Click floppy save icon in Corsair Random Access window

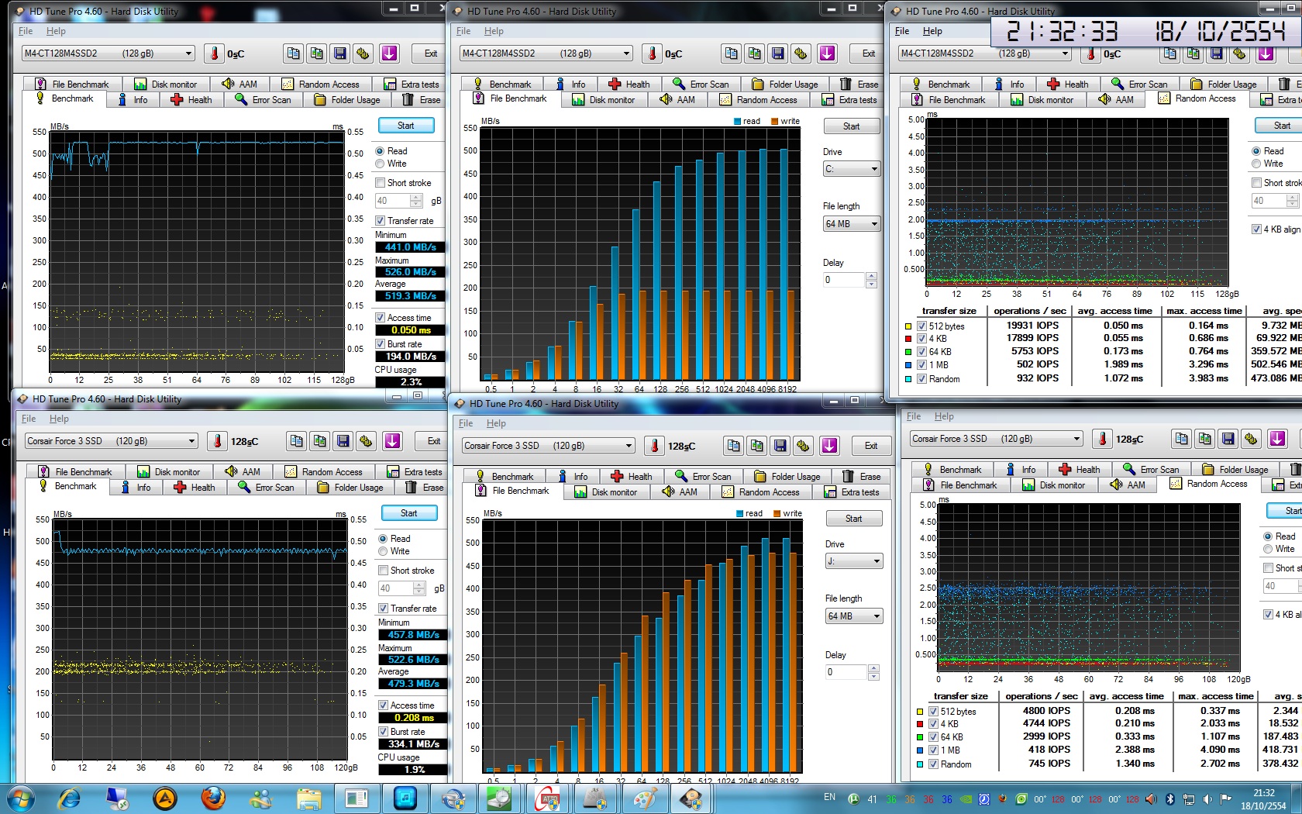(x=1228, y=439)
